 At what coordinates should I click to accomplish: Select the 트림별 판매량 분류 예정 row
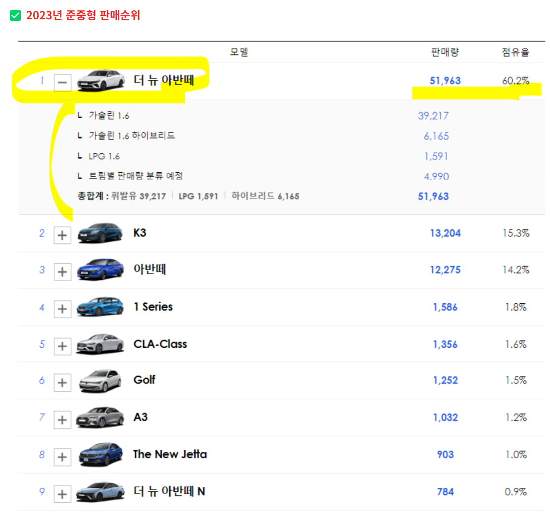[x=136, y=176]
